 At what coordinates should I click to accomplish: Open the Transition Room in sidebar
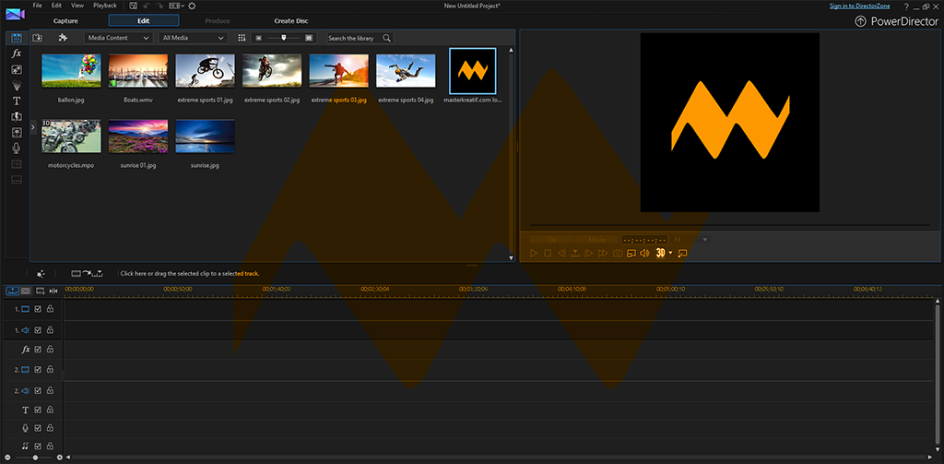(x=17, y=116)
